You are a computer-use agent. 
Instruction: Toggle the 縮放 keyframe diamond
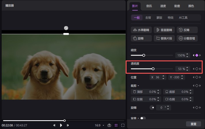197,55
